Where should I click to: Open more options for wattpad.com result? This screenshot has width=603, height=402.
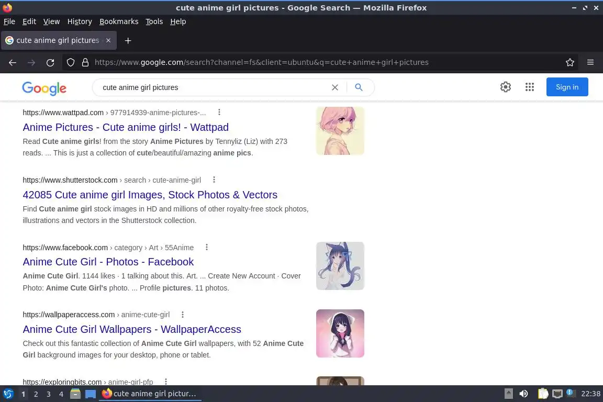pyautogui.click(x=219, y=112)
